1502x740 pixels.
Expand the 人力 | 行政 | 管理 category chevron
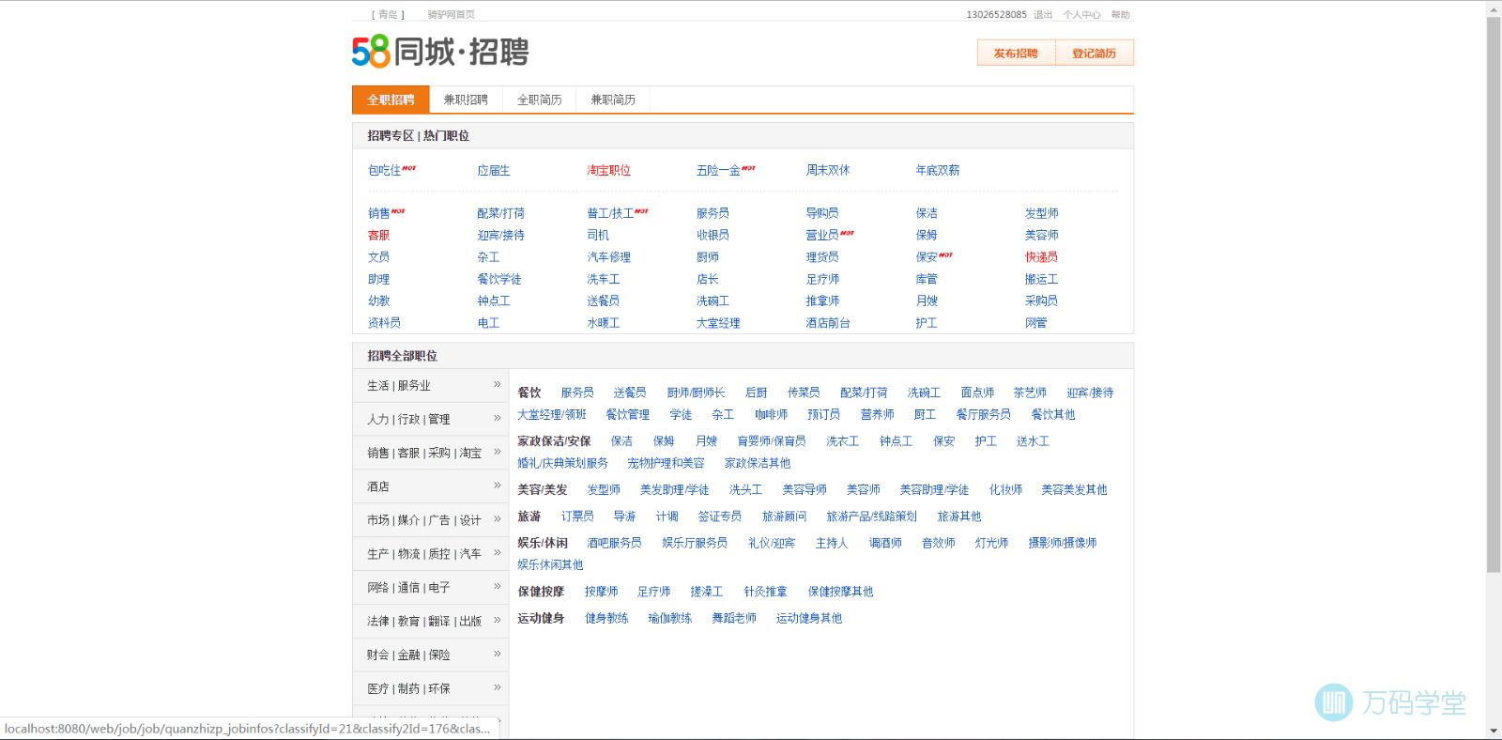pos(498,418)
